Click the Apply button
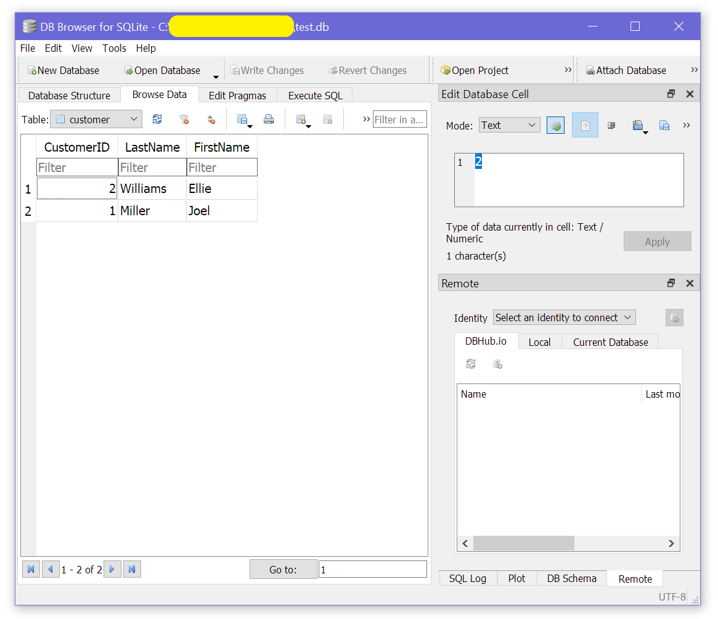Viewport: 718px width, 619px height. click(x=657, y=242)
